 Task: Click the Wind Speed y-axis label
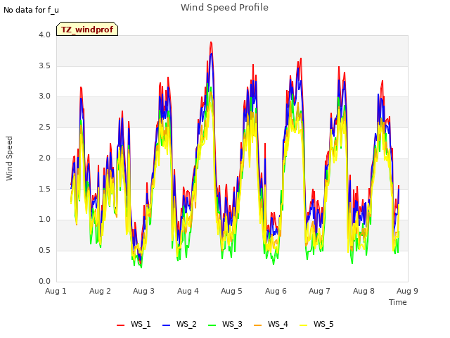click(x=9, y=158)
